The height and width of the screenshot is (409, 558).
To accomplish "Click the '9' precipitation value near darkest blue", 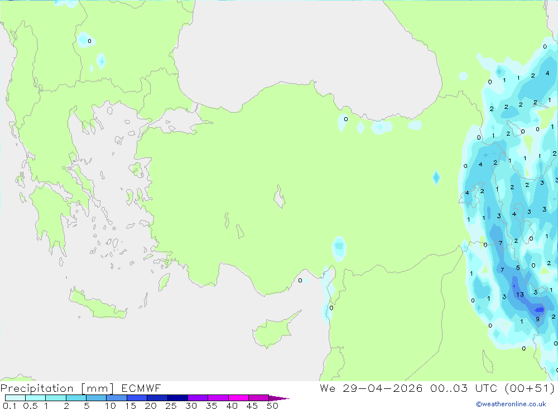I will pos(537,319).
